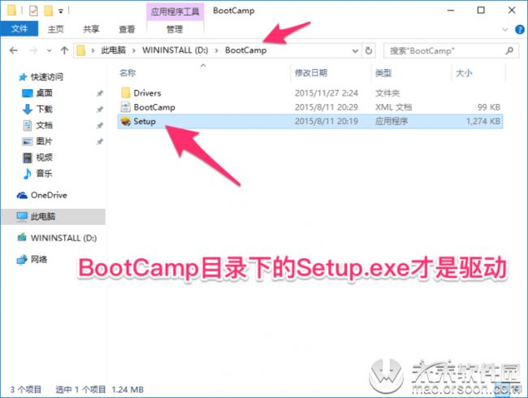The height and width of the screenshot is (398, 528).
Task: Click the date 2015/11/27 2:24
Action: pyautogui.click(x=327, y=93)
